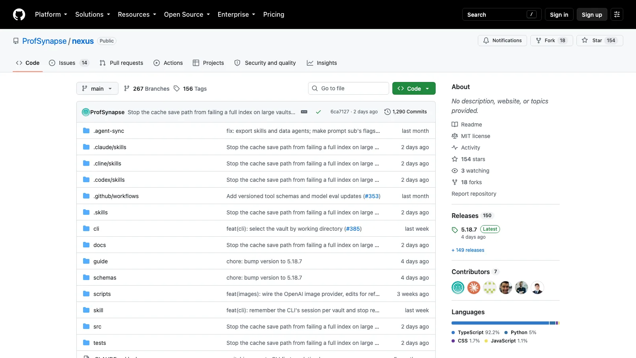Click the branches icon beside 267 Branches
The image size is (636, 358).
[127, 88]
